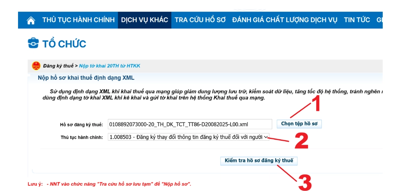Click the Home icon in navigation bar

pyautogui.click(x=31, y=20)
